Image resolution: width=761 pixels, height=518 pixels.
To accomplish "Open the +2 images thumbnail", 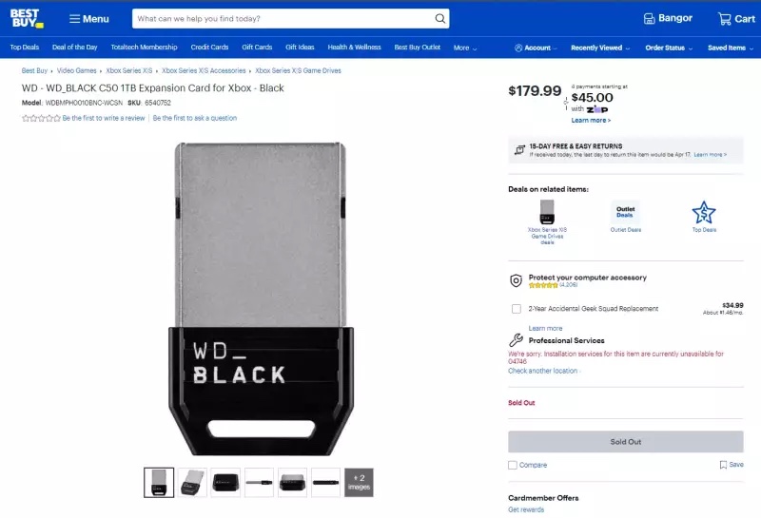I will click(x=359, y=483).
